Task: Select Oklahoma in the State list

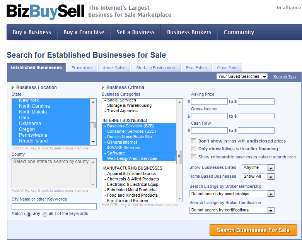Action: (x=51, y=124)
